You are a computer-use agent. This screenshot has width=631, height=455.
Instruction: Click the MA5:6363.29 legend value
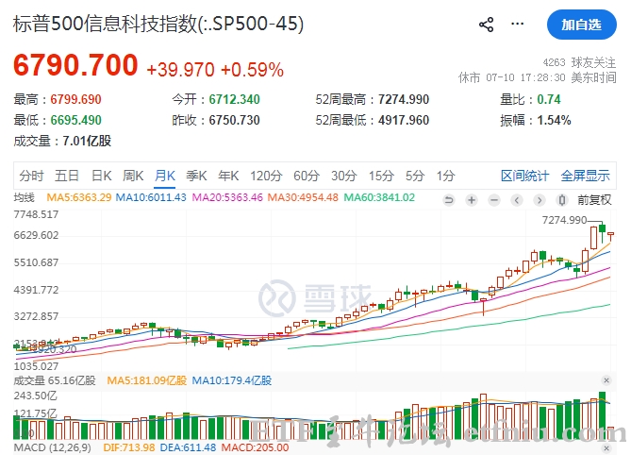point(79,197)
